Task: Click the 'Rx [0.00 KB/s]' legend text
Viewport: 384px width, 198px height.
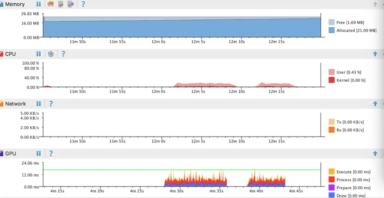Action: point(350,130)
